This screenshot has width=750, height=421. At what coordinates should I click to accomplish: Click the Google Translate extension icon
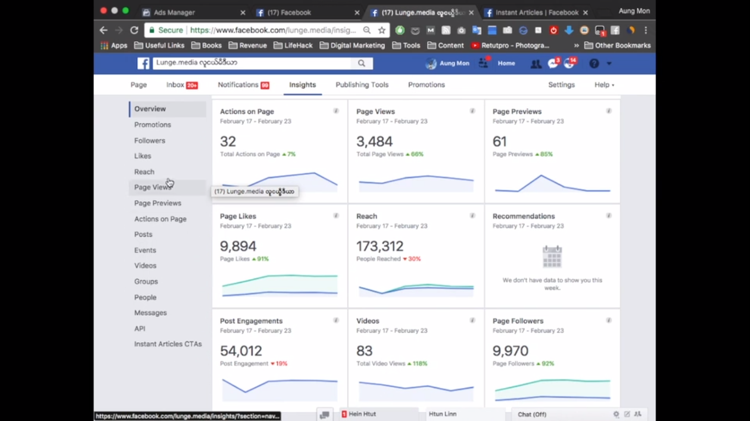tap(477, 30)
